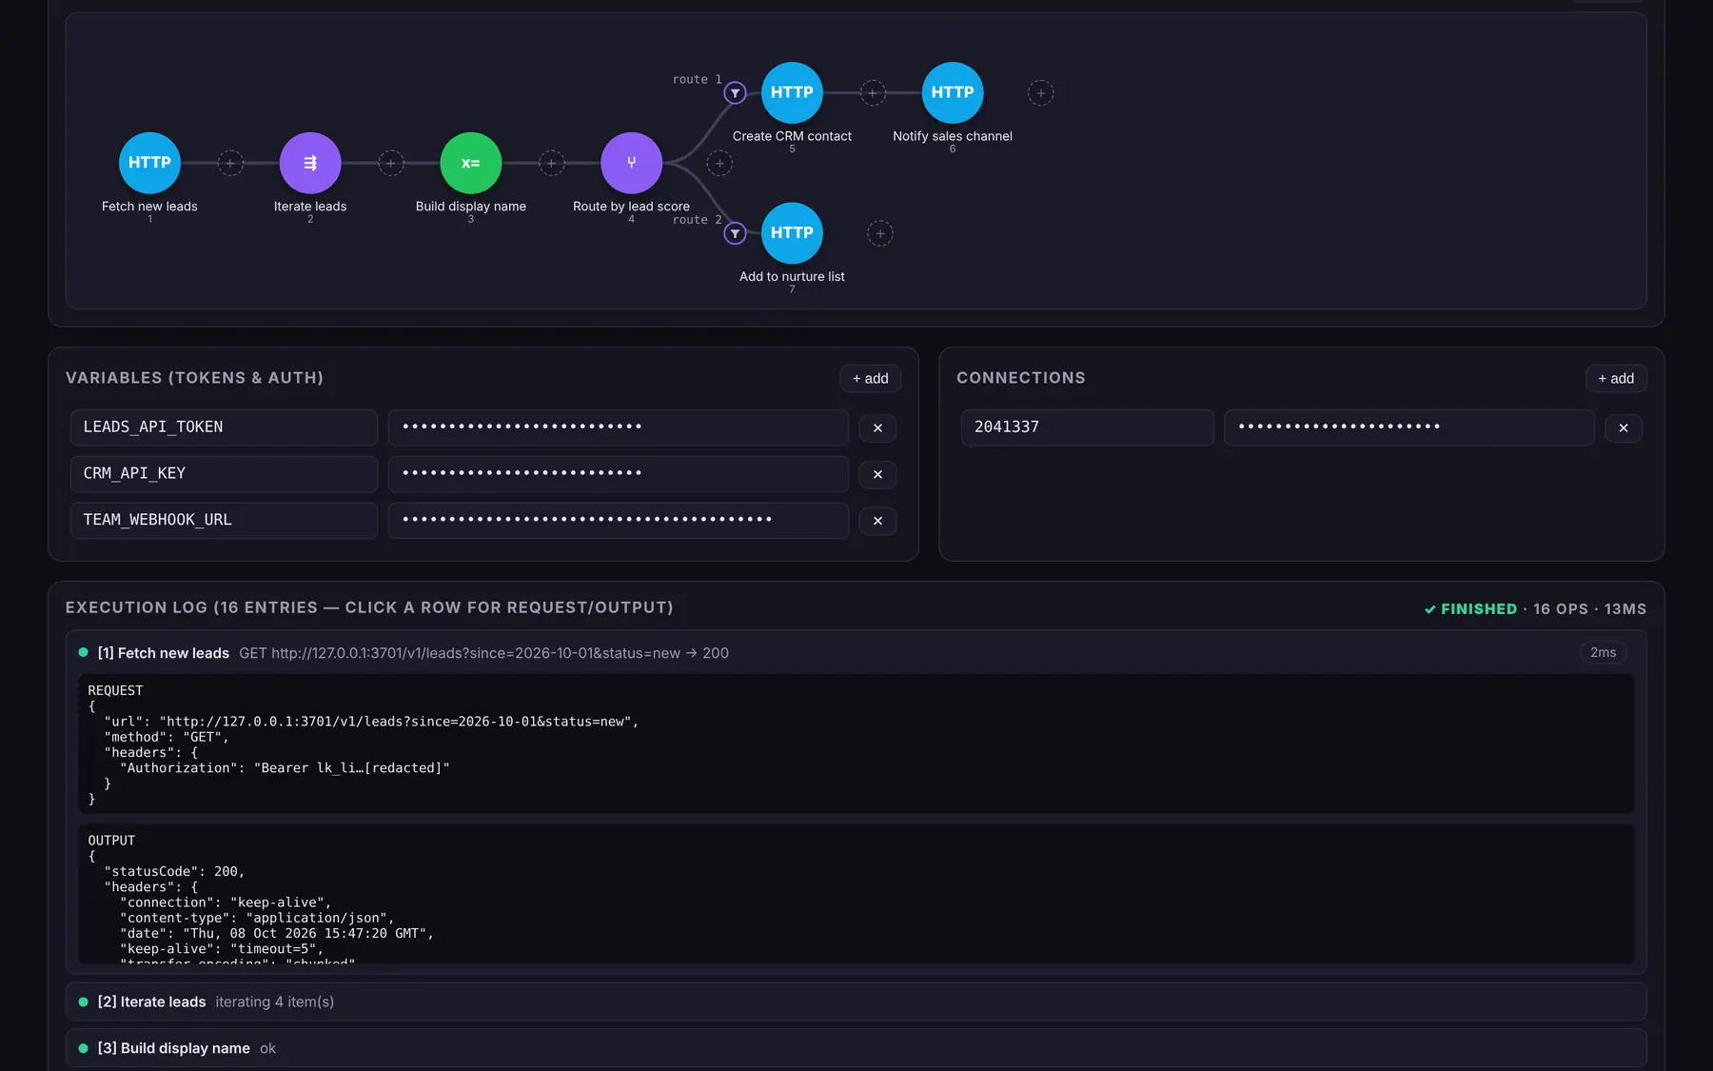
Task: Edit the 2041337 connection name field
Action: click(x=1087, y=427)
